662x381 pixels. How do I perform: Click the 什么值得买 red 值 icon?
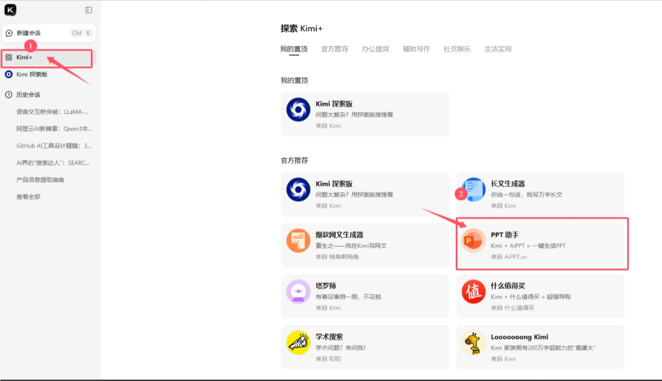474,292
